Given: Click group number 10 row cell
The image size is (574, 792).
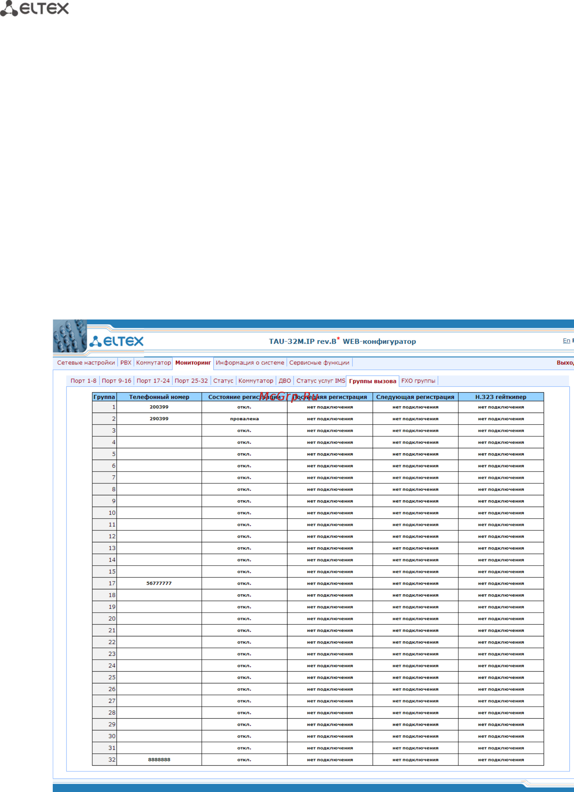Looking at the screenshot, I should (x=104, y=513).
